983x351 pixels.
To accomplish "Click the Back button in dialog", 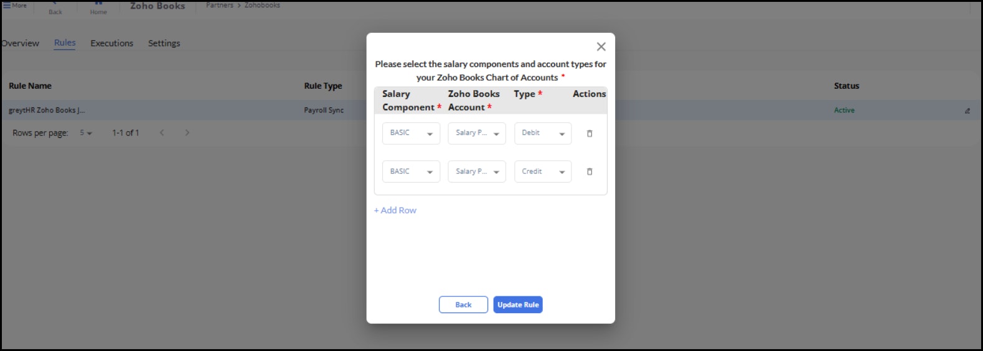I will pyautogui.click(x=463, y=305).
